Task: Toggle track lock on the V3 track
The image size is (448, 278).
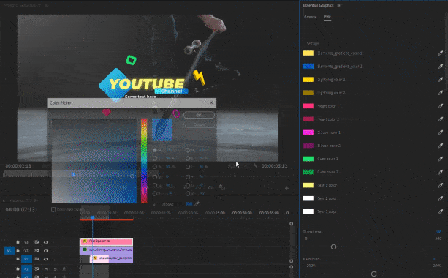Action: [x=18, y=242]
